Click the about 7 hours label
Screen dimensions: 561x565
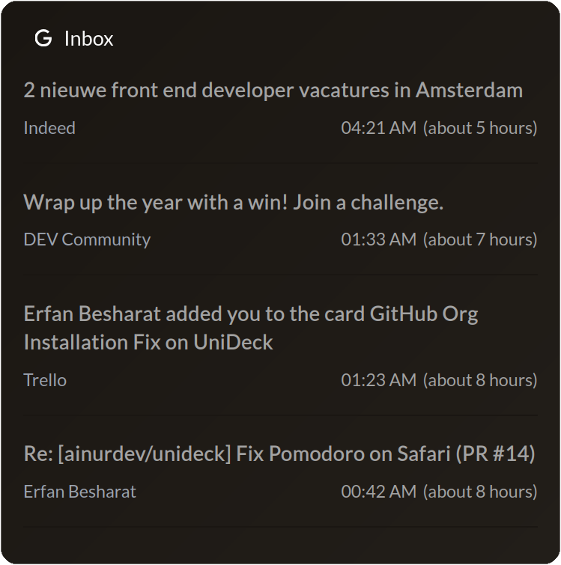tap(480, 239)
